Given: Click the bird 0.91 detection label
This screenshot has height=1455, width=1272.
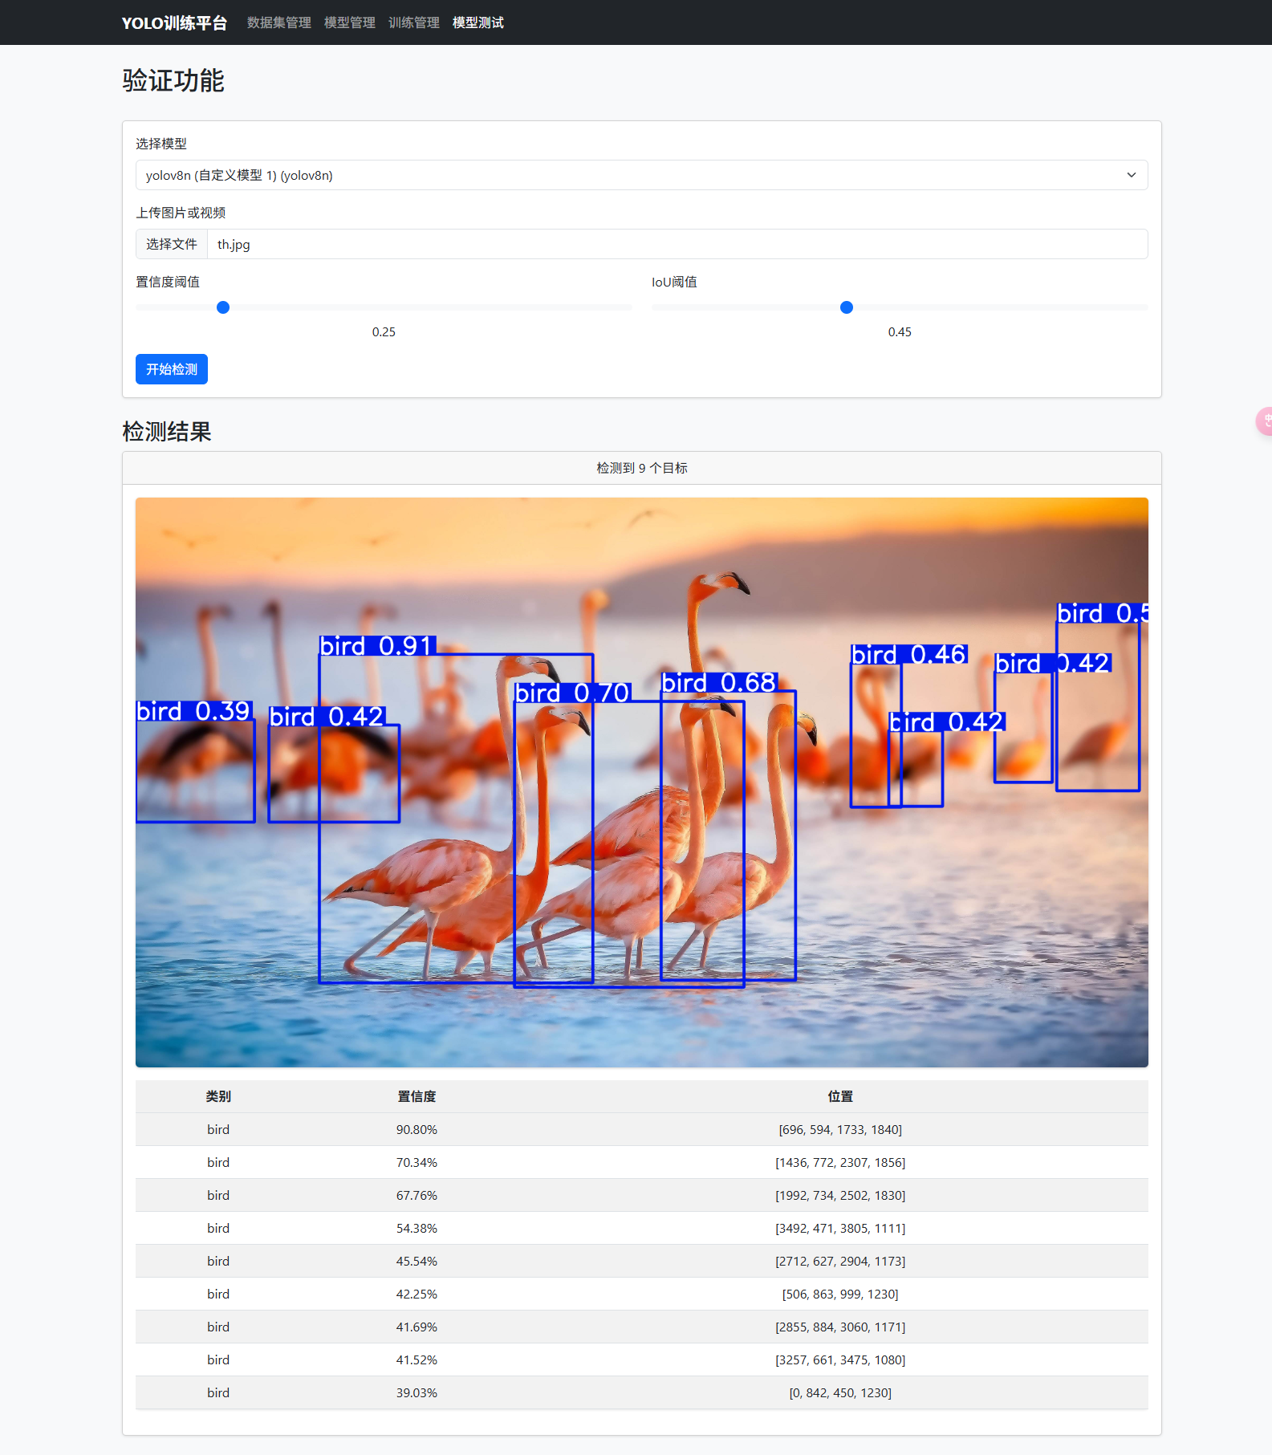Looking at the screenshot, I should (x=377, y=646).
